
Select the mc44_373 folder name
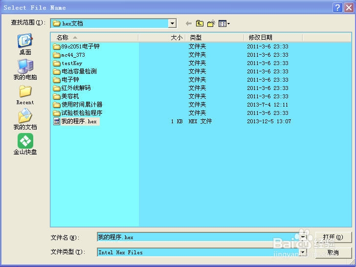(x=73, y=55)
